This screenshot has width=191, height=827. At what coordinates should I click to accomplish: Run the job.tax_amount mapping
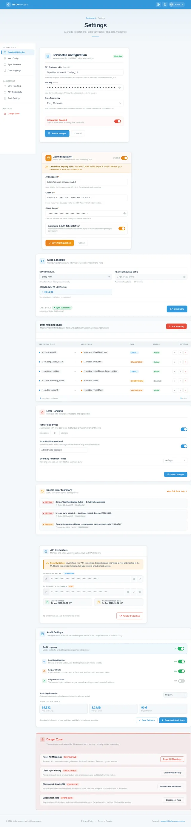(x=175, y=390)
